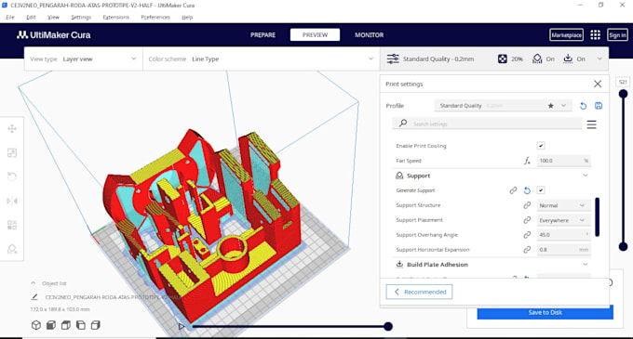Viewport: 633px width, 339px height.
Task: Switch to the PREVIEW stage
Action: point(315,35)
